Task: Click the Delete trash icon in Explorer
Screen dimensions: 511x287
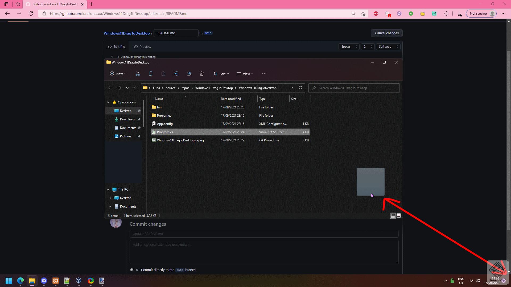Action: [x=202, y=74]
